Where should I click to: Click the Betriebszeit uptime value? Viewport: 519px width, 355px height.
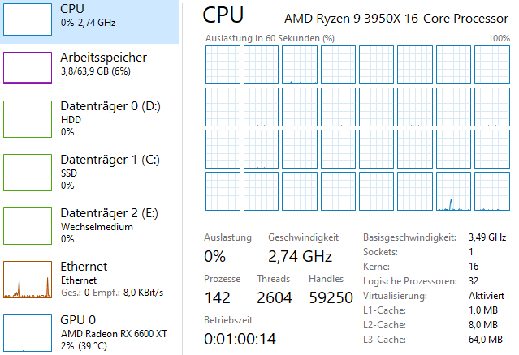point(240,338)
